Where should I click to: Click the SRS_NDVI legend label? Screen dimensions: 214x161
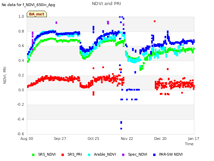(x=47, y=154)
